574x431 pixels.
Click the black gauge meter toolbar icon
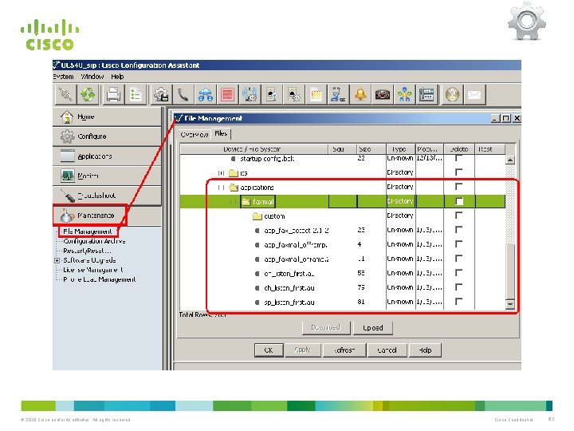point(383,95)
